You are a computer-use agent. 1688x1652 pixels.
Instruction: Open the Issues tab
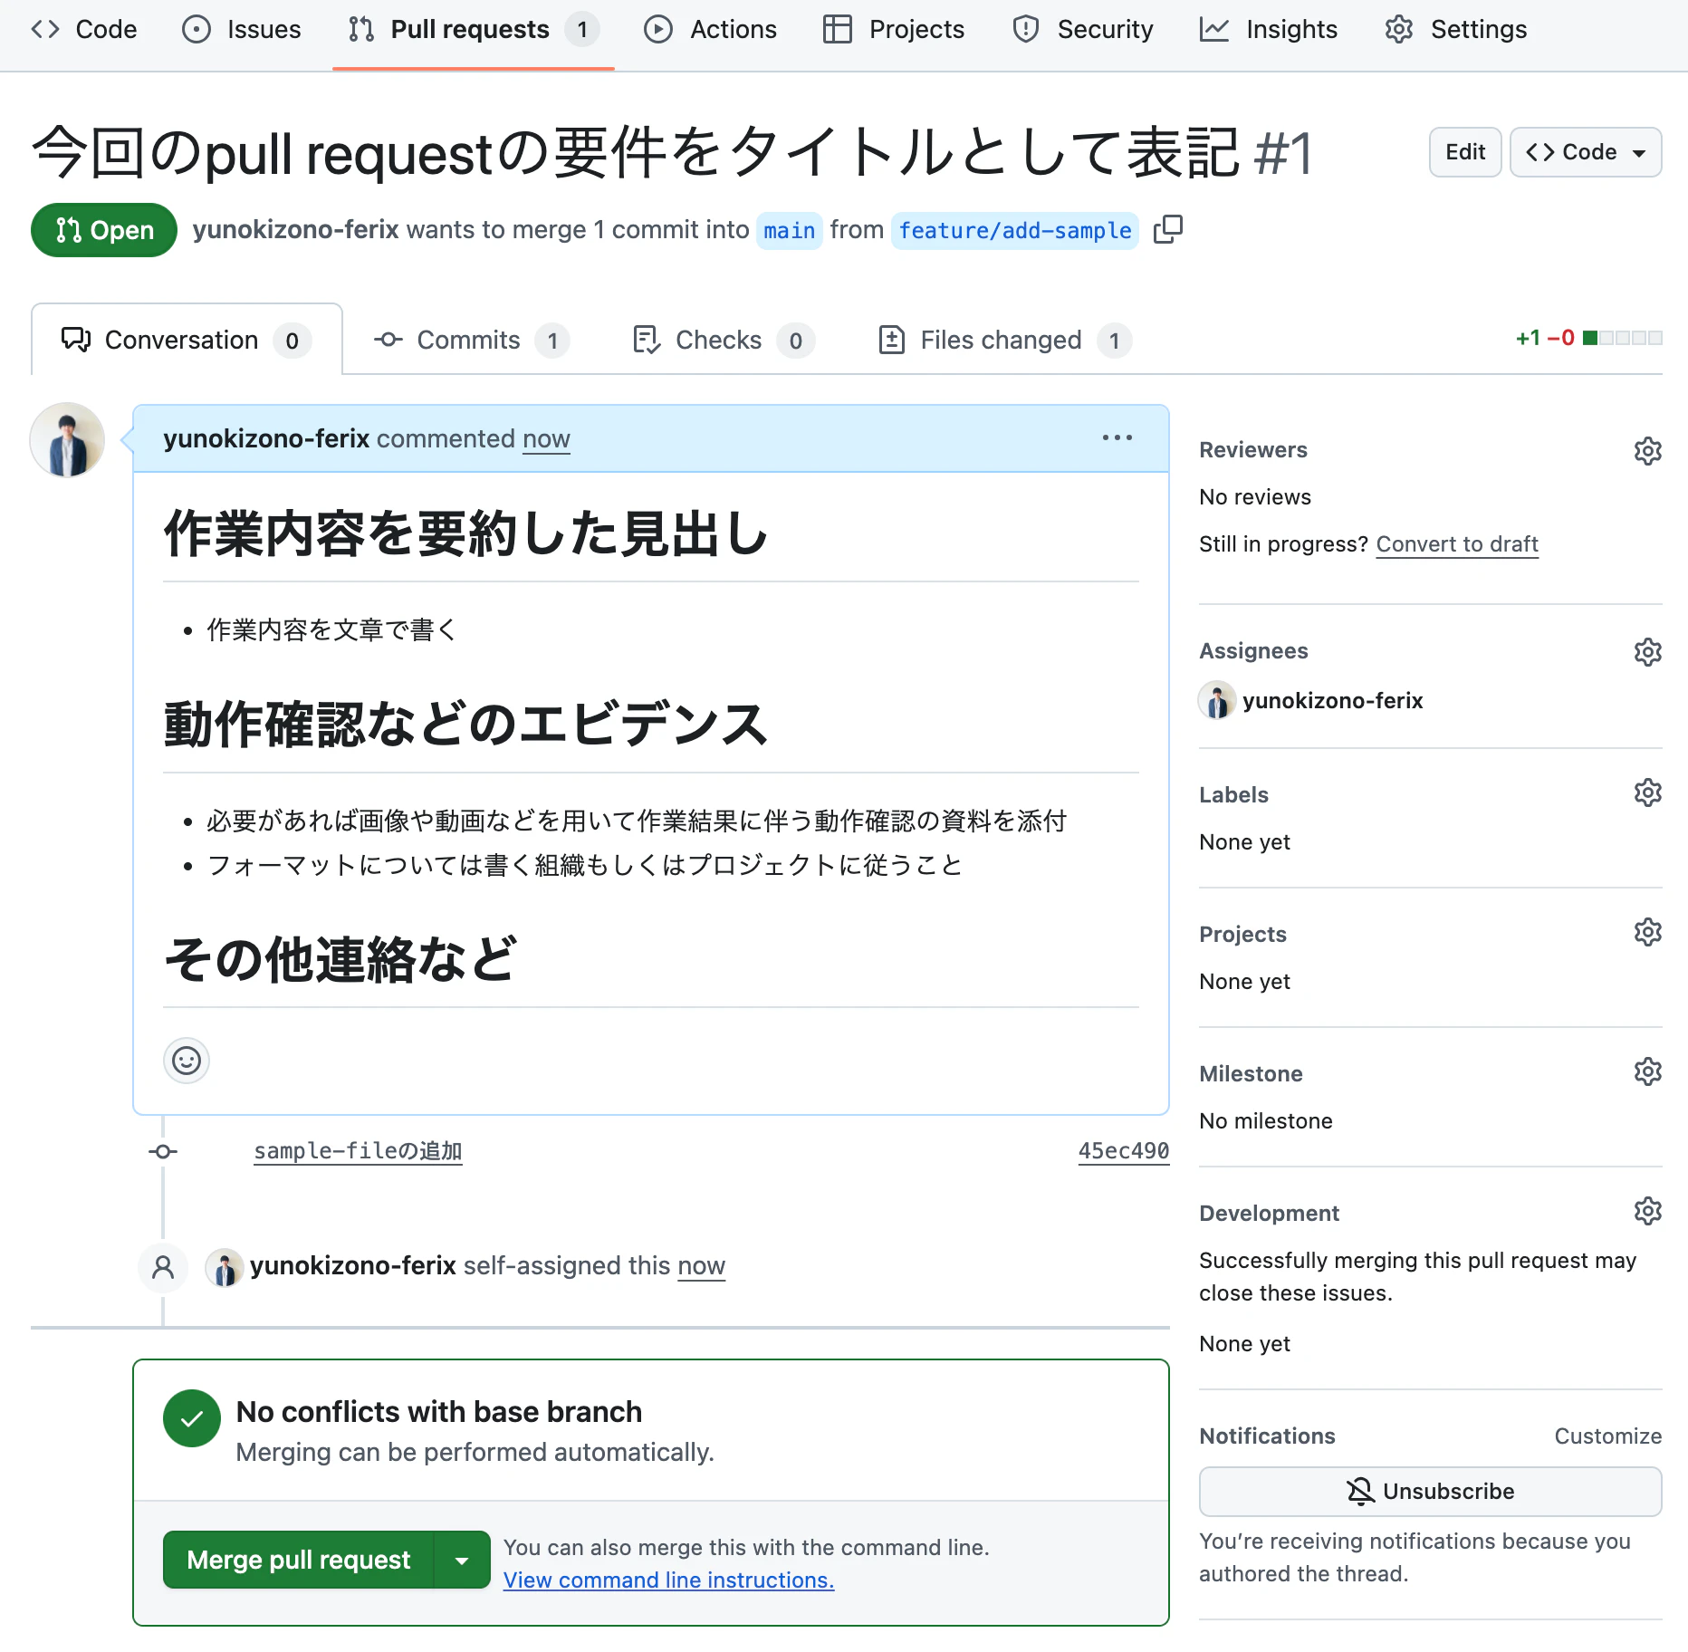(241, 30)
